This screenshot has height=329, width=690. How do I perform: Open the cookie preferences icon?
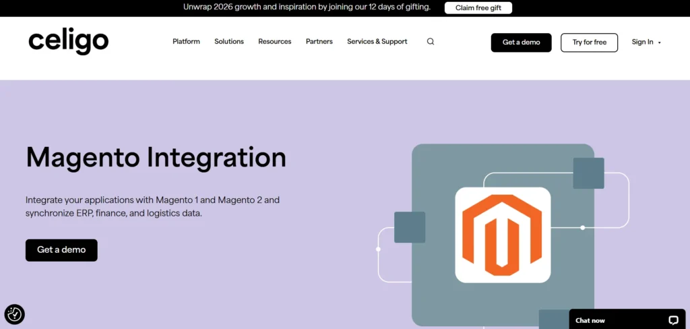15,314
